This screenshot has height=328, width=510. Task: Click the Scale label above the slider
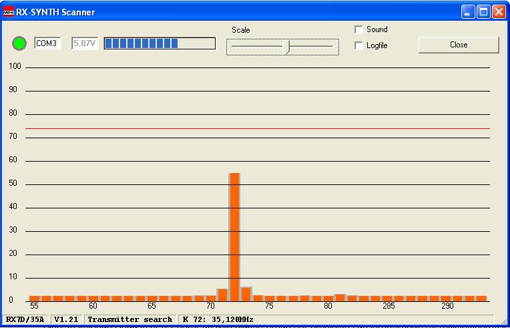pos(241,30)
